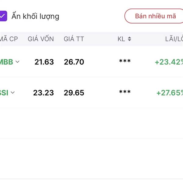Image resolution: width=183 pixels, height=183 pixels.
Task: Click hidden volume stars for MBB
Action: (125, 62)
